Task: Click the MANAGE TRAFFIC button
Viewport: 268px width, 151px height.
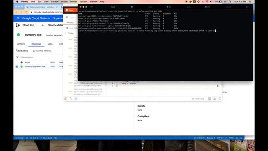Action: click(42, 51)
